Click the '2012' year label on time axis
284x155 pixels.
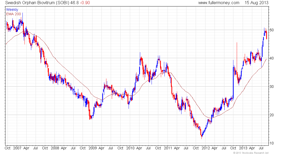[206, 148]
